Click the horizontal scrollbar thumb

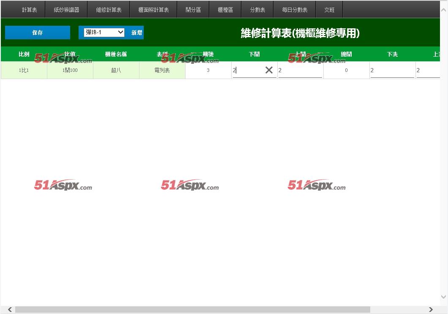(x=192, y=310)
